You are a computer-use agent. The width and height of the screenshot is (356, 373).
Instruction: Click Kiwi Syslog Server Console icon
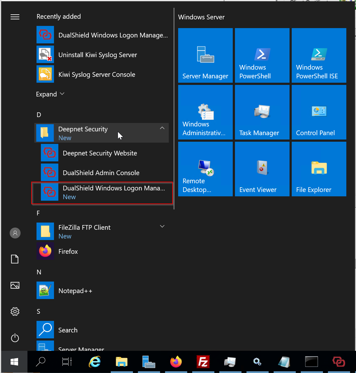tap(45, 74)
